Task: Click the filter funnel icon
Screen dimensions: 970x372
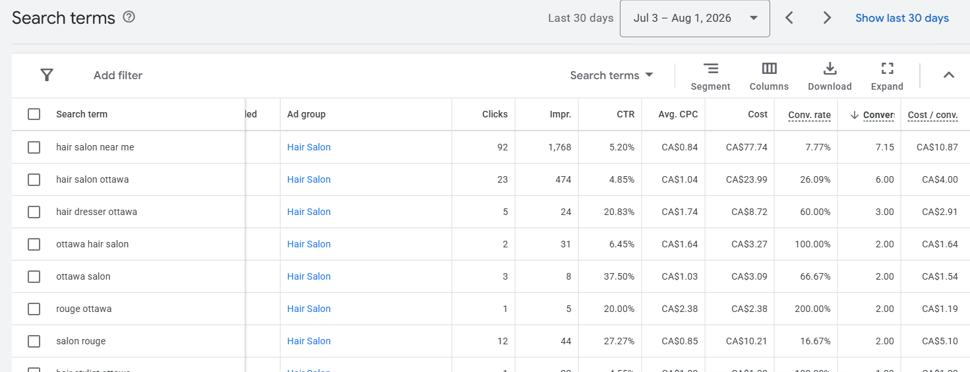Action: coord(47,75)
